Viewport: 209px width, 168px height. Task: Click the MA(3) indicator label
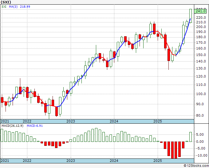coord(13,7)
